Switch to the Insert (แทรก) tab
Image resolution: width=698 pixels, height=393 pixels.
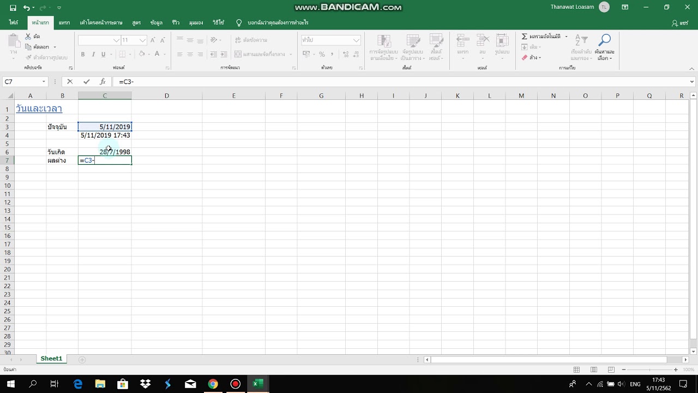click(x=64, y=22)
